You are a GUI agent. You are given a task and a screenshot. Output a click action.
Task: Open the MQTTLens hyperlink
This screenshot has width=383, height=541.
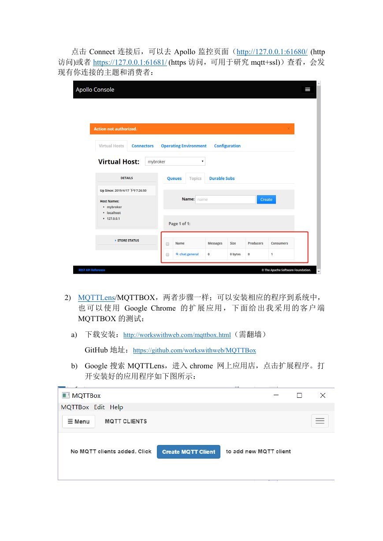(x=97, y=297)
